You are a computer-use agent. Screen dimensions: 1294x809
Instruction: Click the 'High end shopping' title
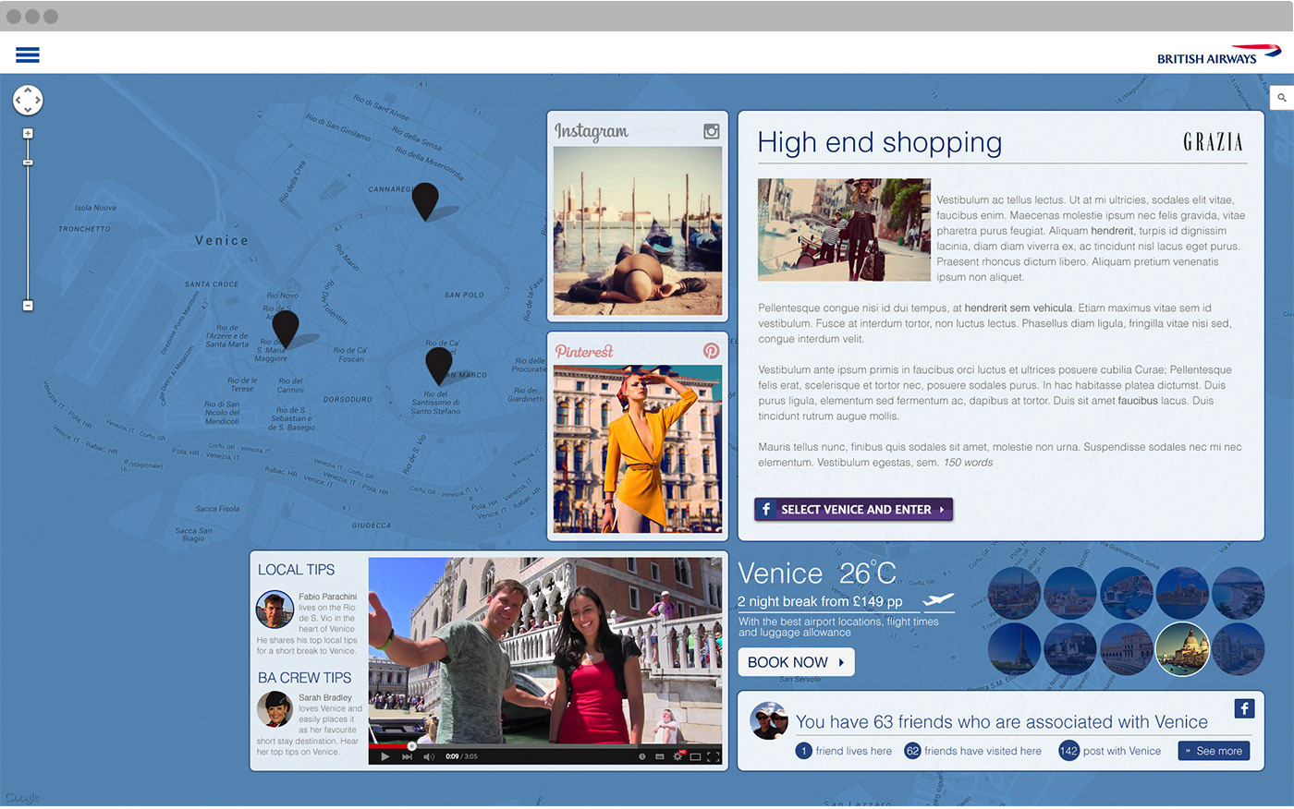coord(879,142)
